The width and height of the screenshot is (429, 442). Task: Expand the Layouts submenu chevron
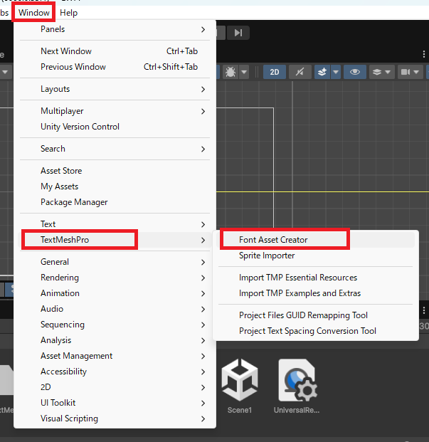[203, 90]
